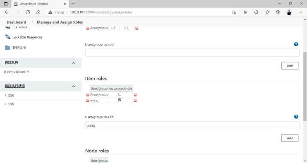307x163 pixels.
Task: Toggle Anonymous testproject-role checkbox
Action: [120, 94]
